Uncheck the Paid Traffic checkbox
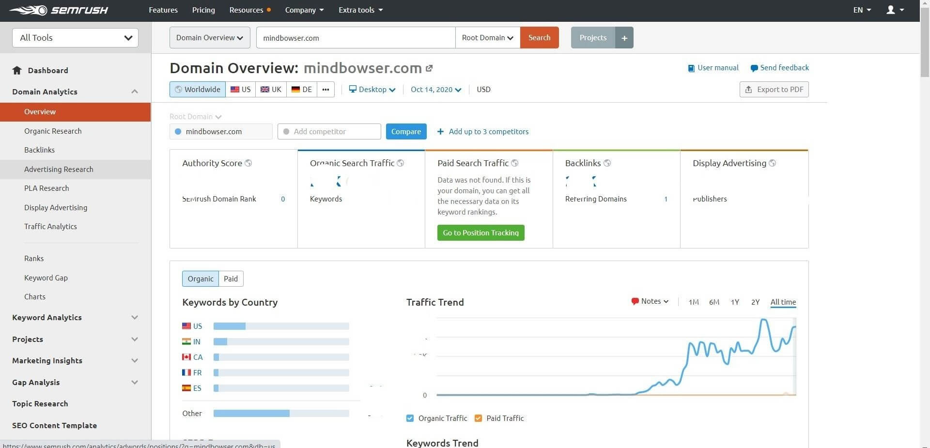Screen dimensions: 930x448 point(478,418)
